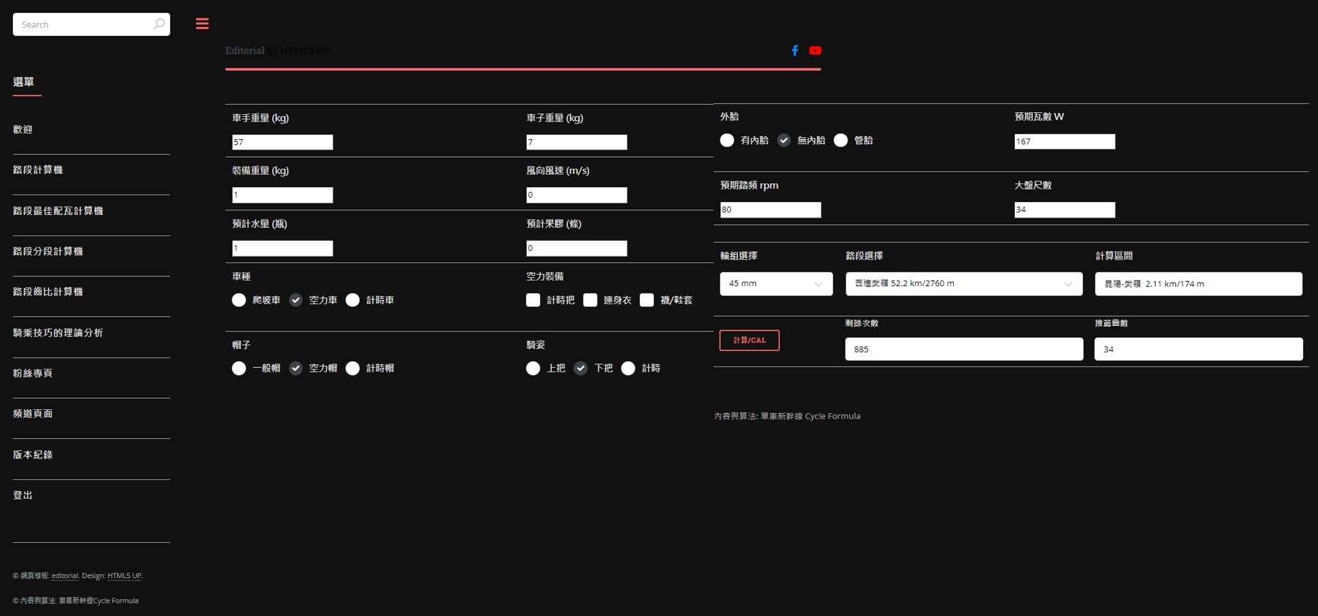Expand the 輪組選擇 45 mm dropdown

[x=776, y=284]
